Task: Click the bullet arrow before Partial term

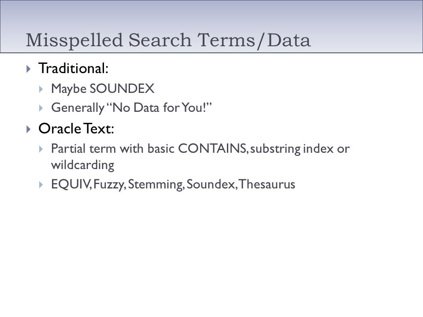Action: coord(41,149)
